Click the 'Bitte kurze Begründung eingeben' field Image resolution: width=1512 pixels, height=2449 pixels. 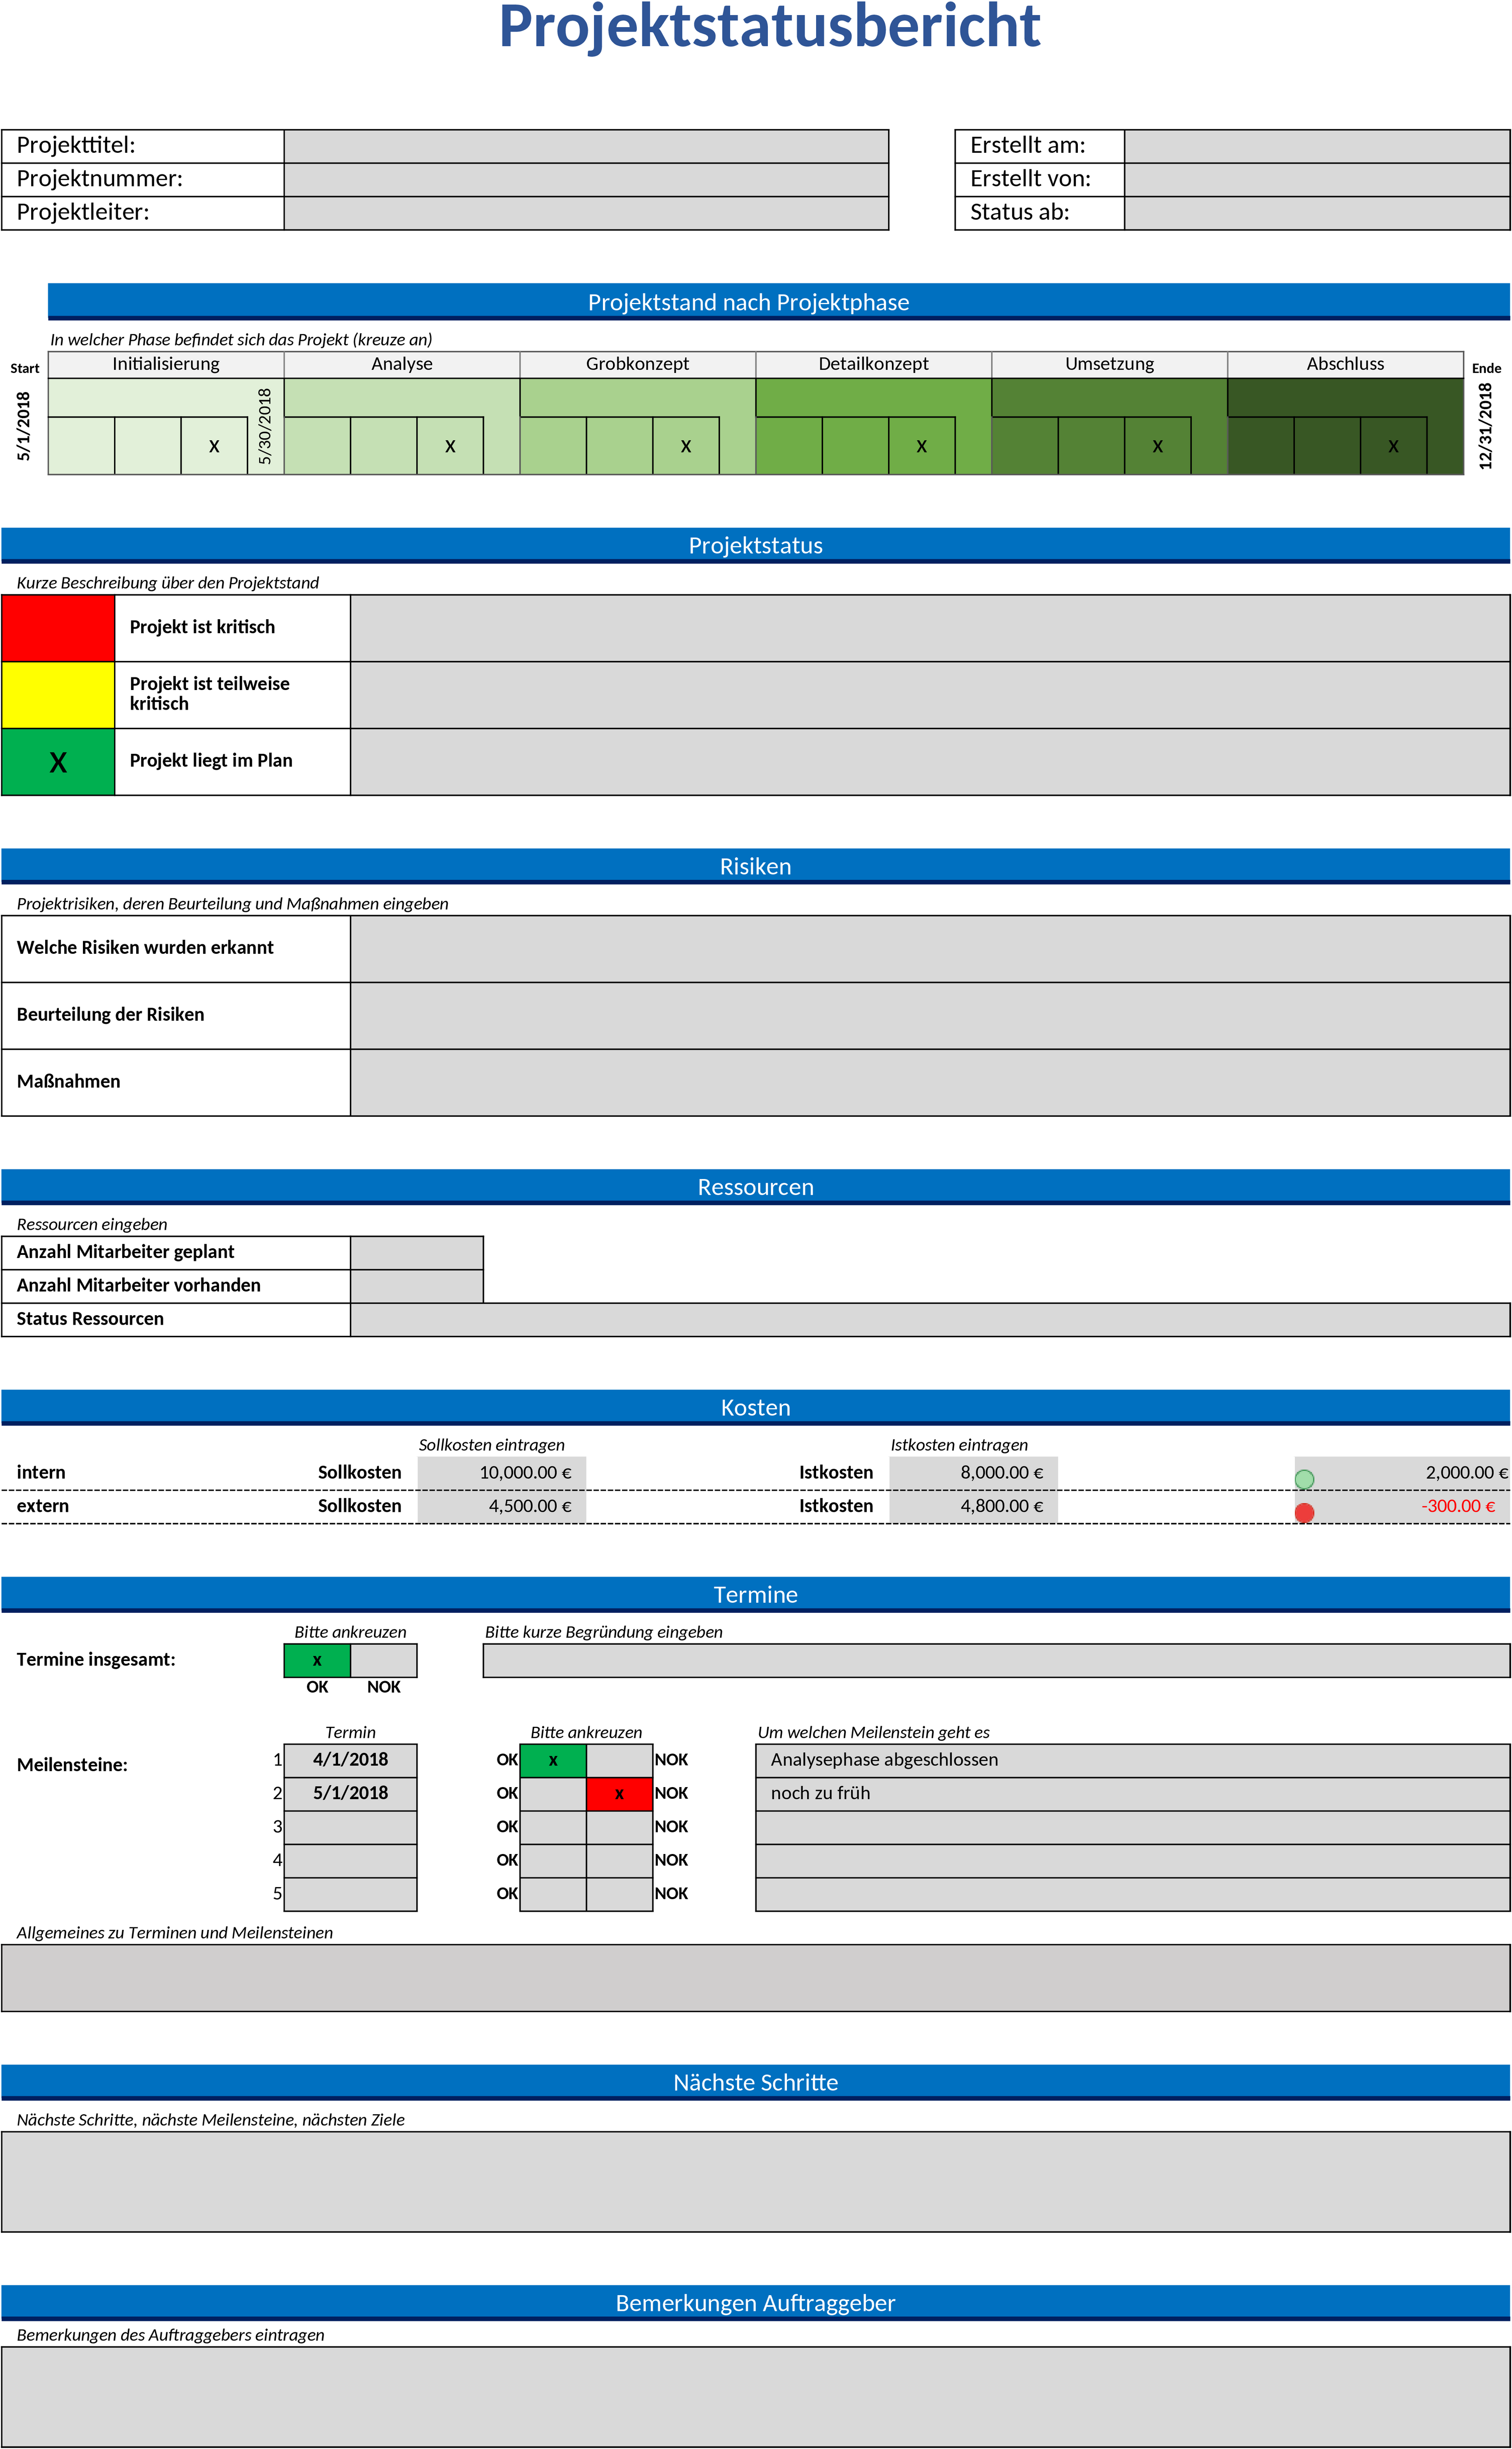[x=996, y=1661]
